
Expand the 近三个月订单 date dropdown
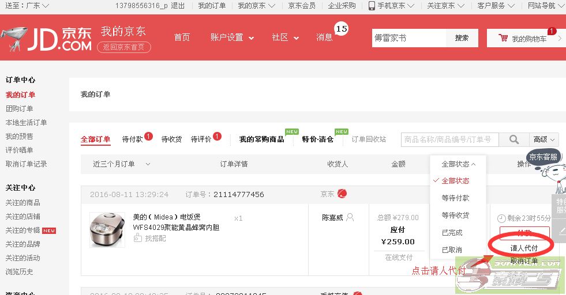pyautogui.click(x=121, y=164)
